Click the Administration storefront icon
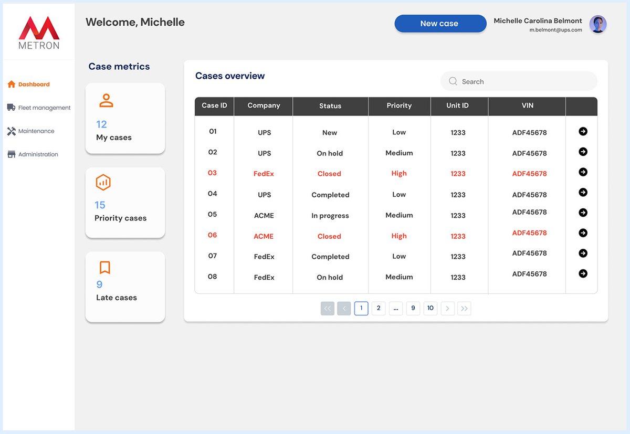The image size is (630, 434). point(11,154)
